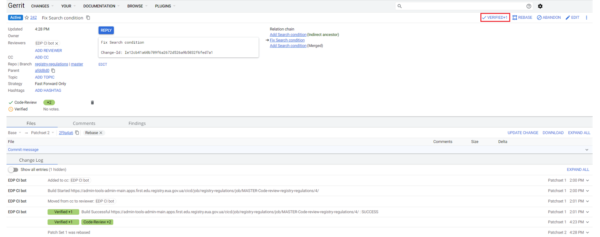This screenshot has width=600, height=237.
Task: Remove the Rebase chip
Action: (x=101, y=133)
